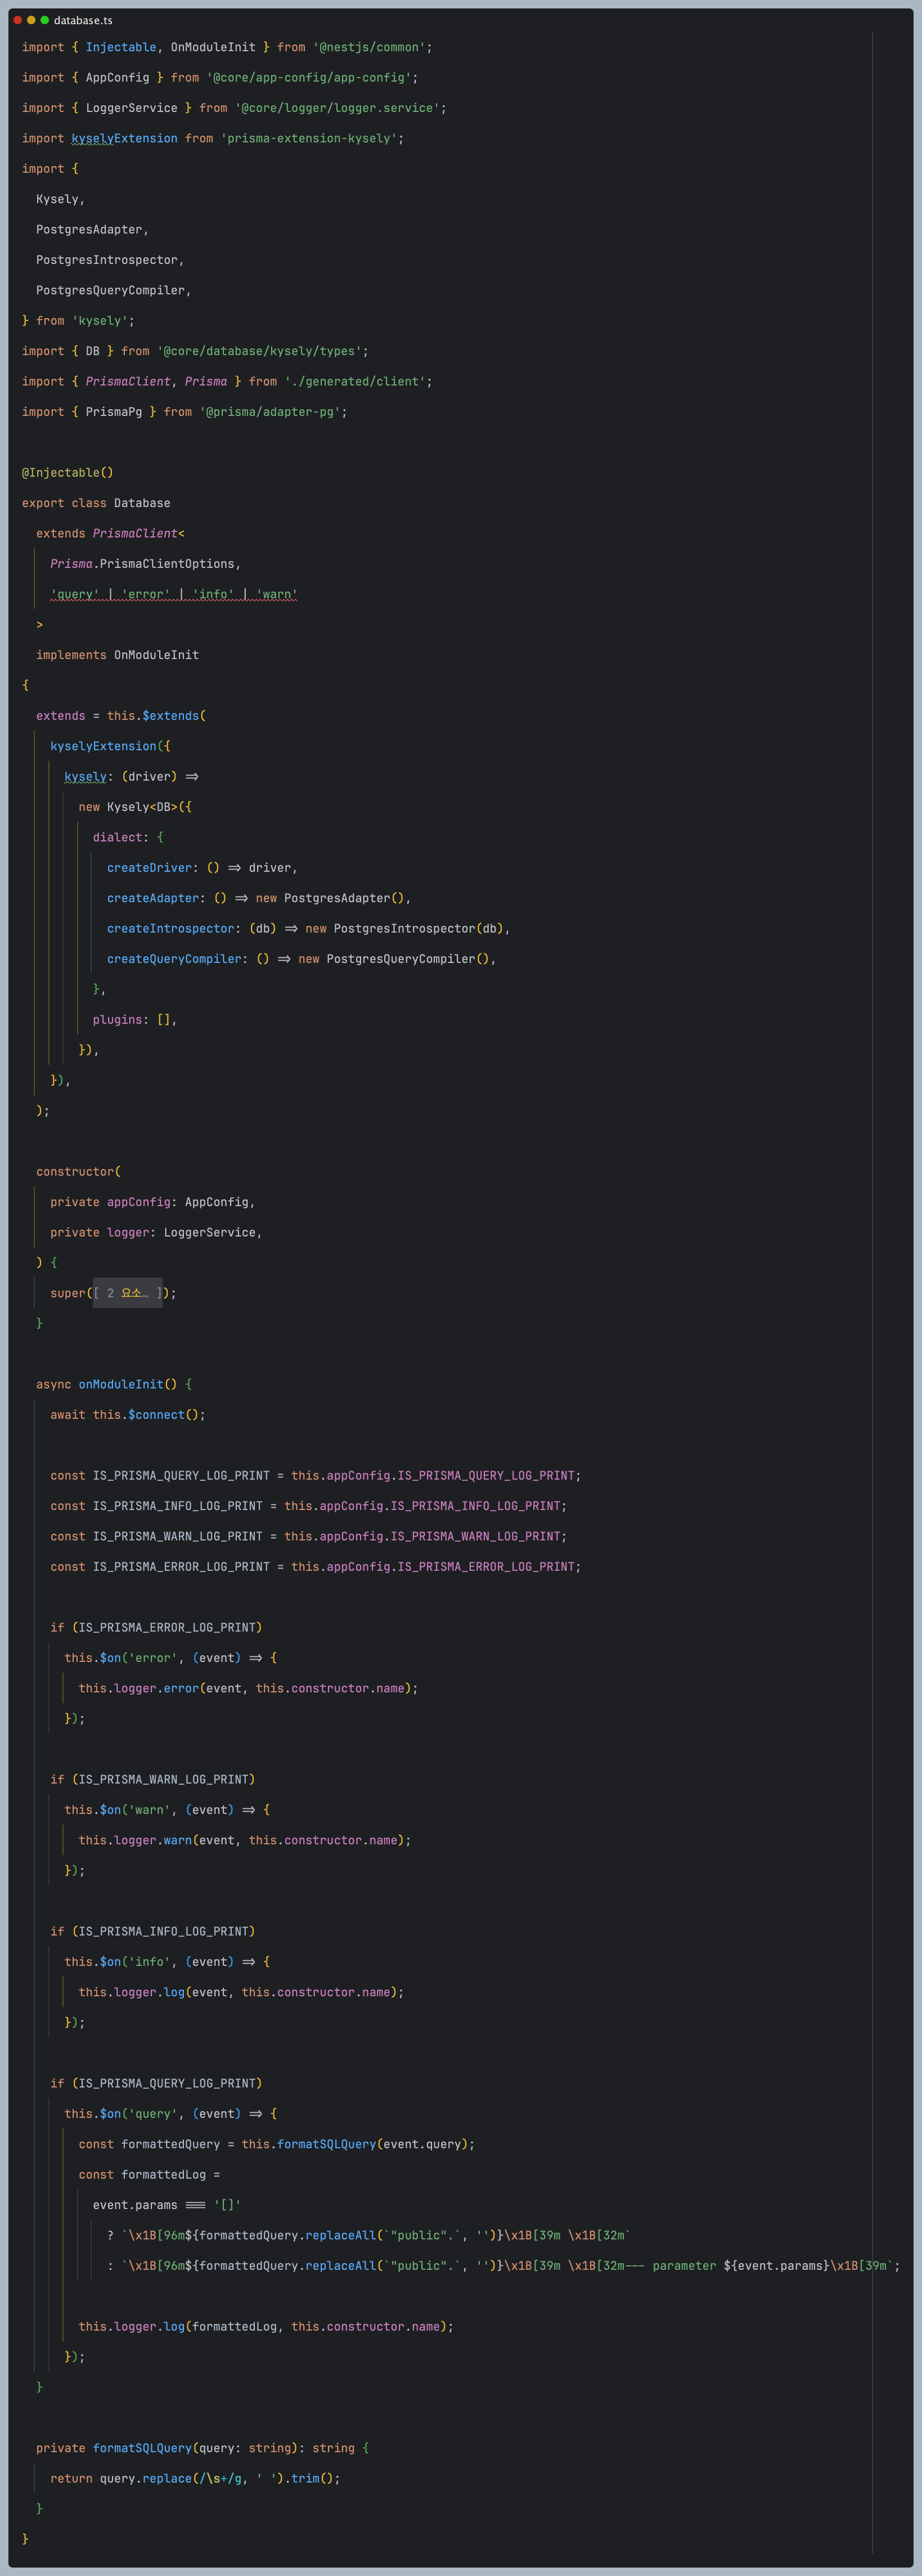The width and height of the screenshot is (922, 2576).
Task: Select the 'prisma-extension-kysely' module string
Action: pos(309,138)
